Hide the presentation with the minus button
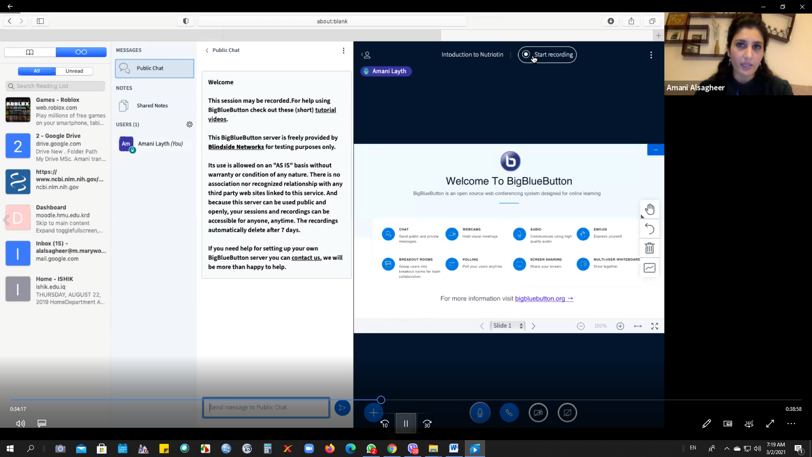 656,150
